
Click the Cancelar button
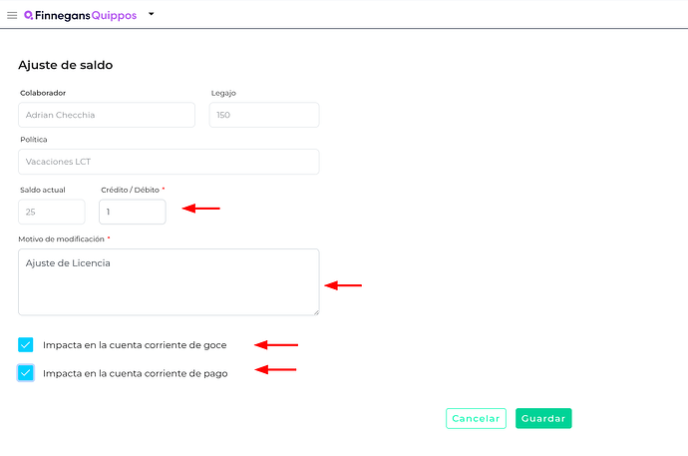[x=476, y=419]
